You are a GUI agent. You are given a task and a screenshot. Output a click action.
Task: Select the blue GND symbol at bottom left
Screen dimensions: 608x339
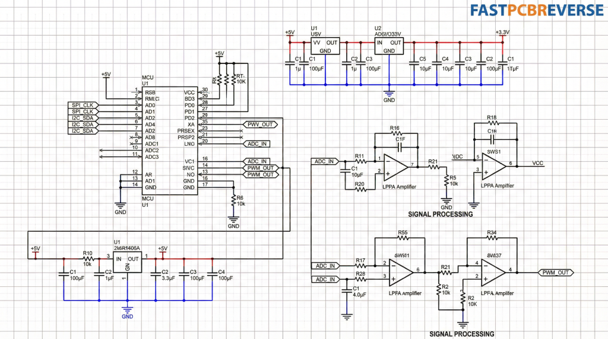(127, 312)
